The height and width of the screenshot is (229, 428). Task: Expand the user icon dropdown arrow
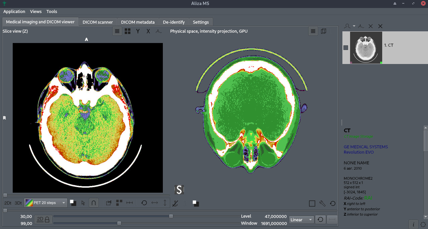click(x=354, y=26)
